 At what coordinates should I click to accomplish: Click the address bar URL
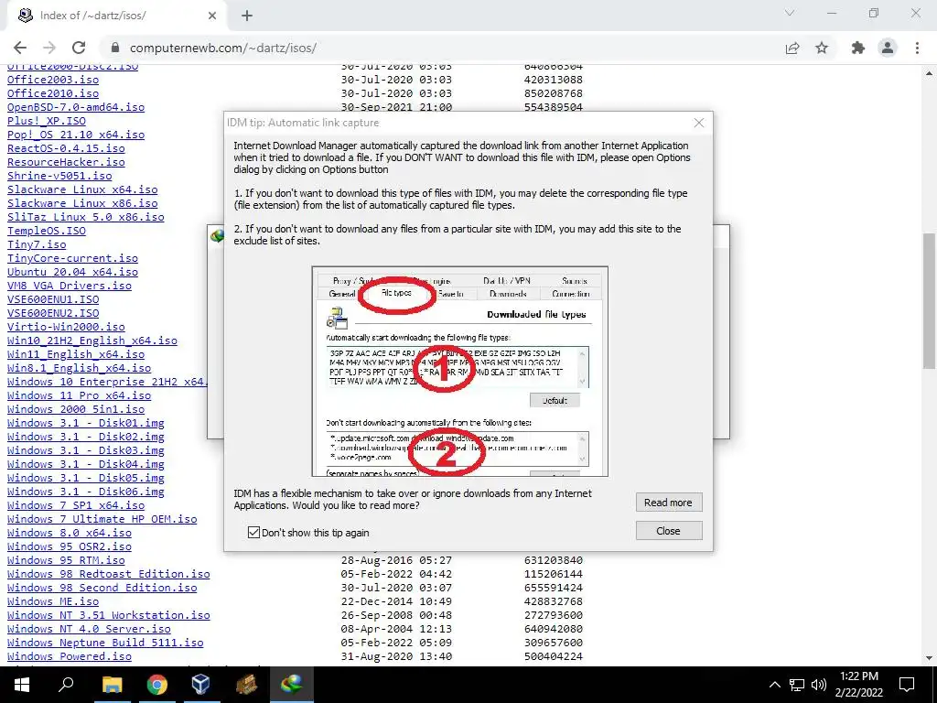coord(223,48)
